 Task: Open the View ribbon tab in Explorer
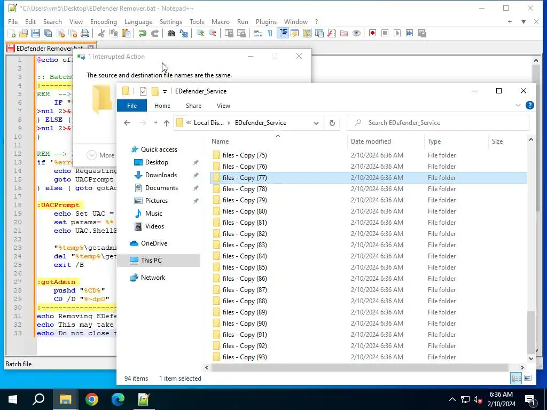click(223, 106)
